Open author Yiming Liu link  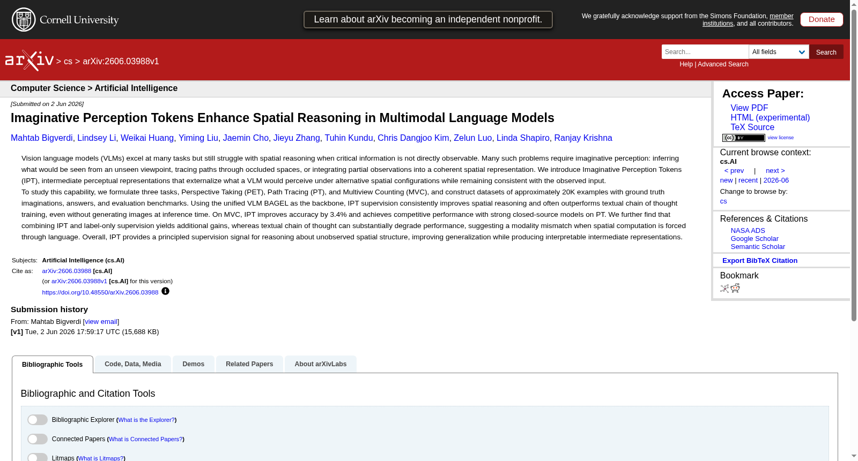click(x=198, y=138)
